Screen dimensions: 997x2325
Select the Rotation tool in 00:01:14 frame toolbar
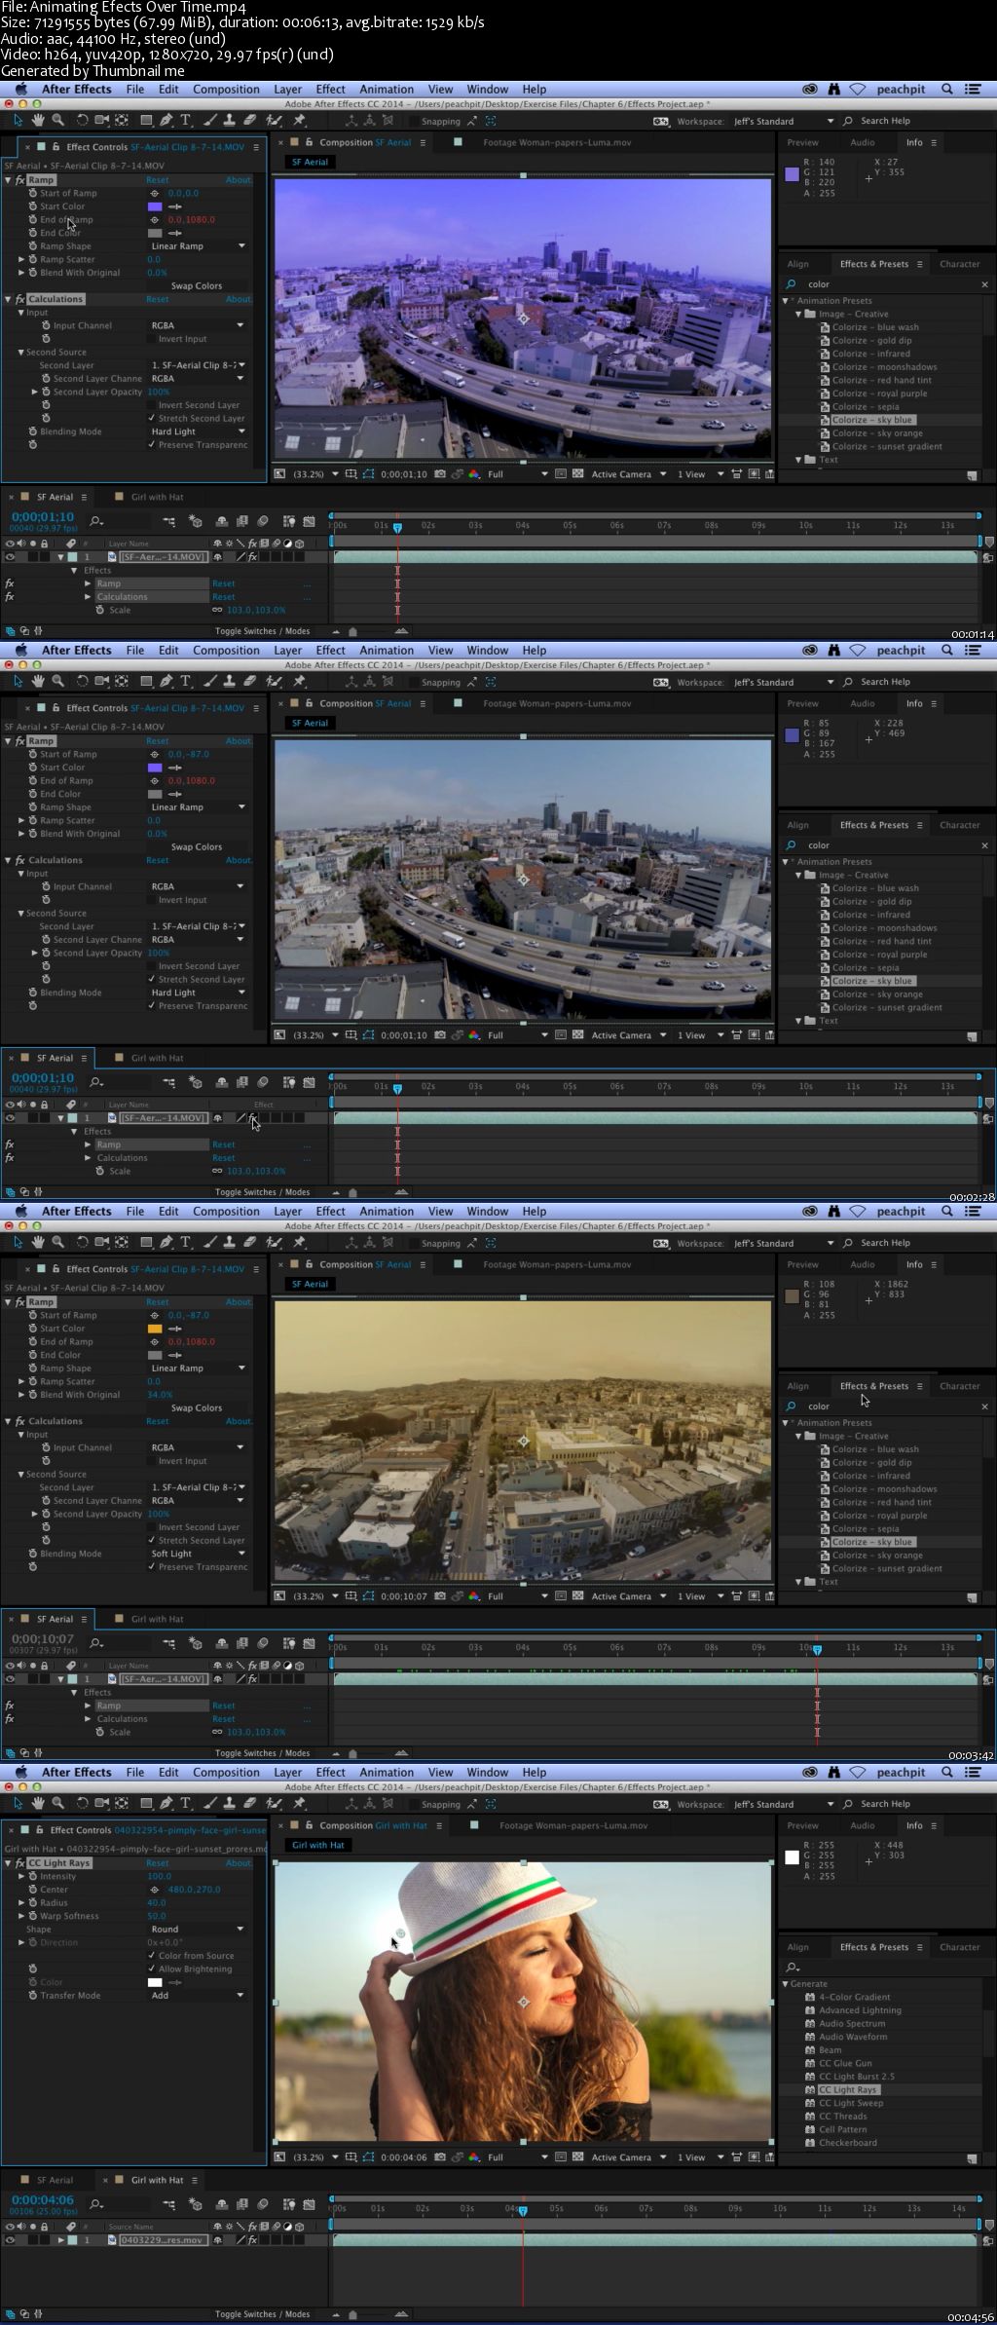coord(82,121)
